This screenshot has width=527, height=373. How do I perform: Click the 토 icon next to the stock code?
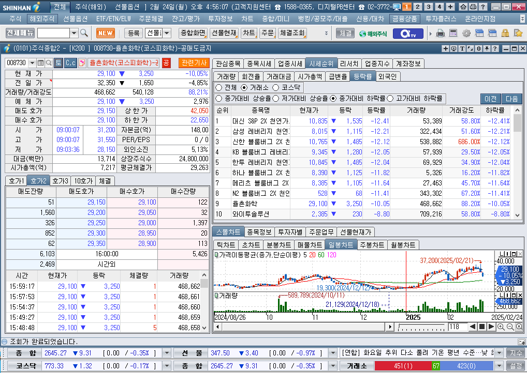tap(58, 63)
